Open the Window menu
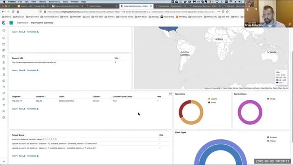Viewport: 293px width, 165px height. tap(74, 2)
